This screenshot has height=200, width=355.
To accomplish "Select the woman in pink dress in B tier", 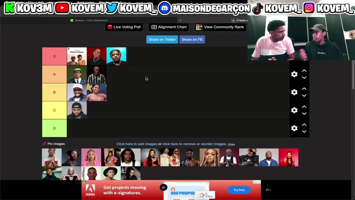I will [97, 92].
